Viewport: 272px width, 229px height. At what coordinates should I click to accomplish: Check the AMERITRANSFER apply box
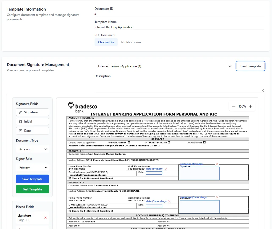pyautogui.click(x=128, y=142)
